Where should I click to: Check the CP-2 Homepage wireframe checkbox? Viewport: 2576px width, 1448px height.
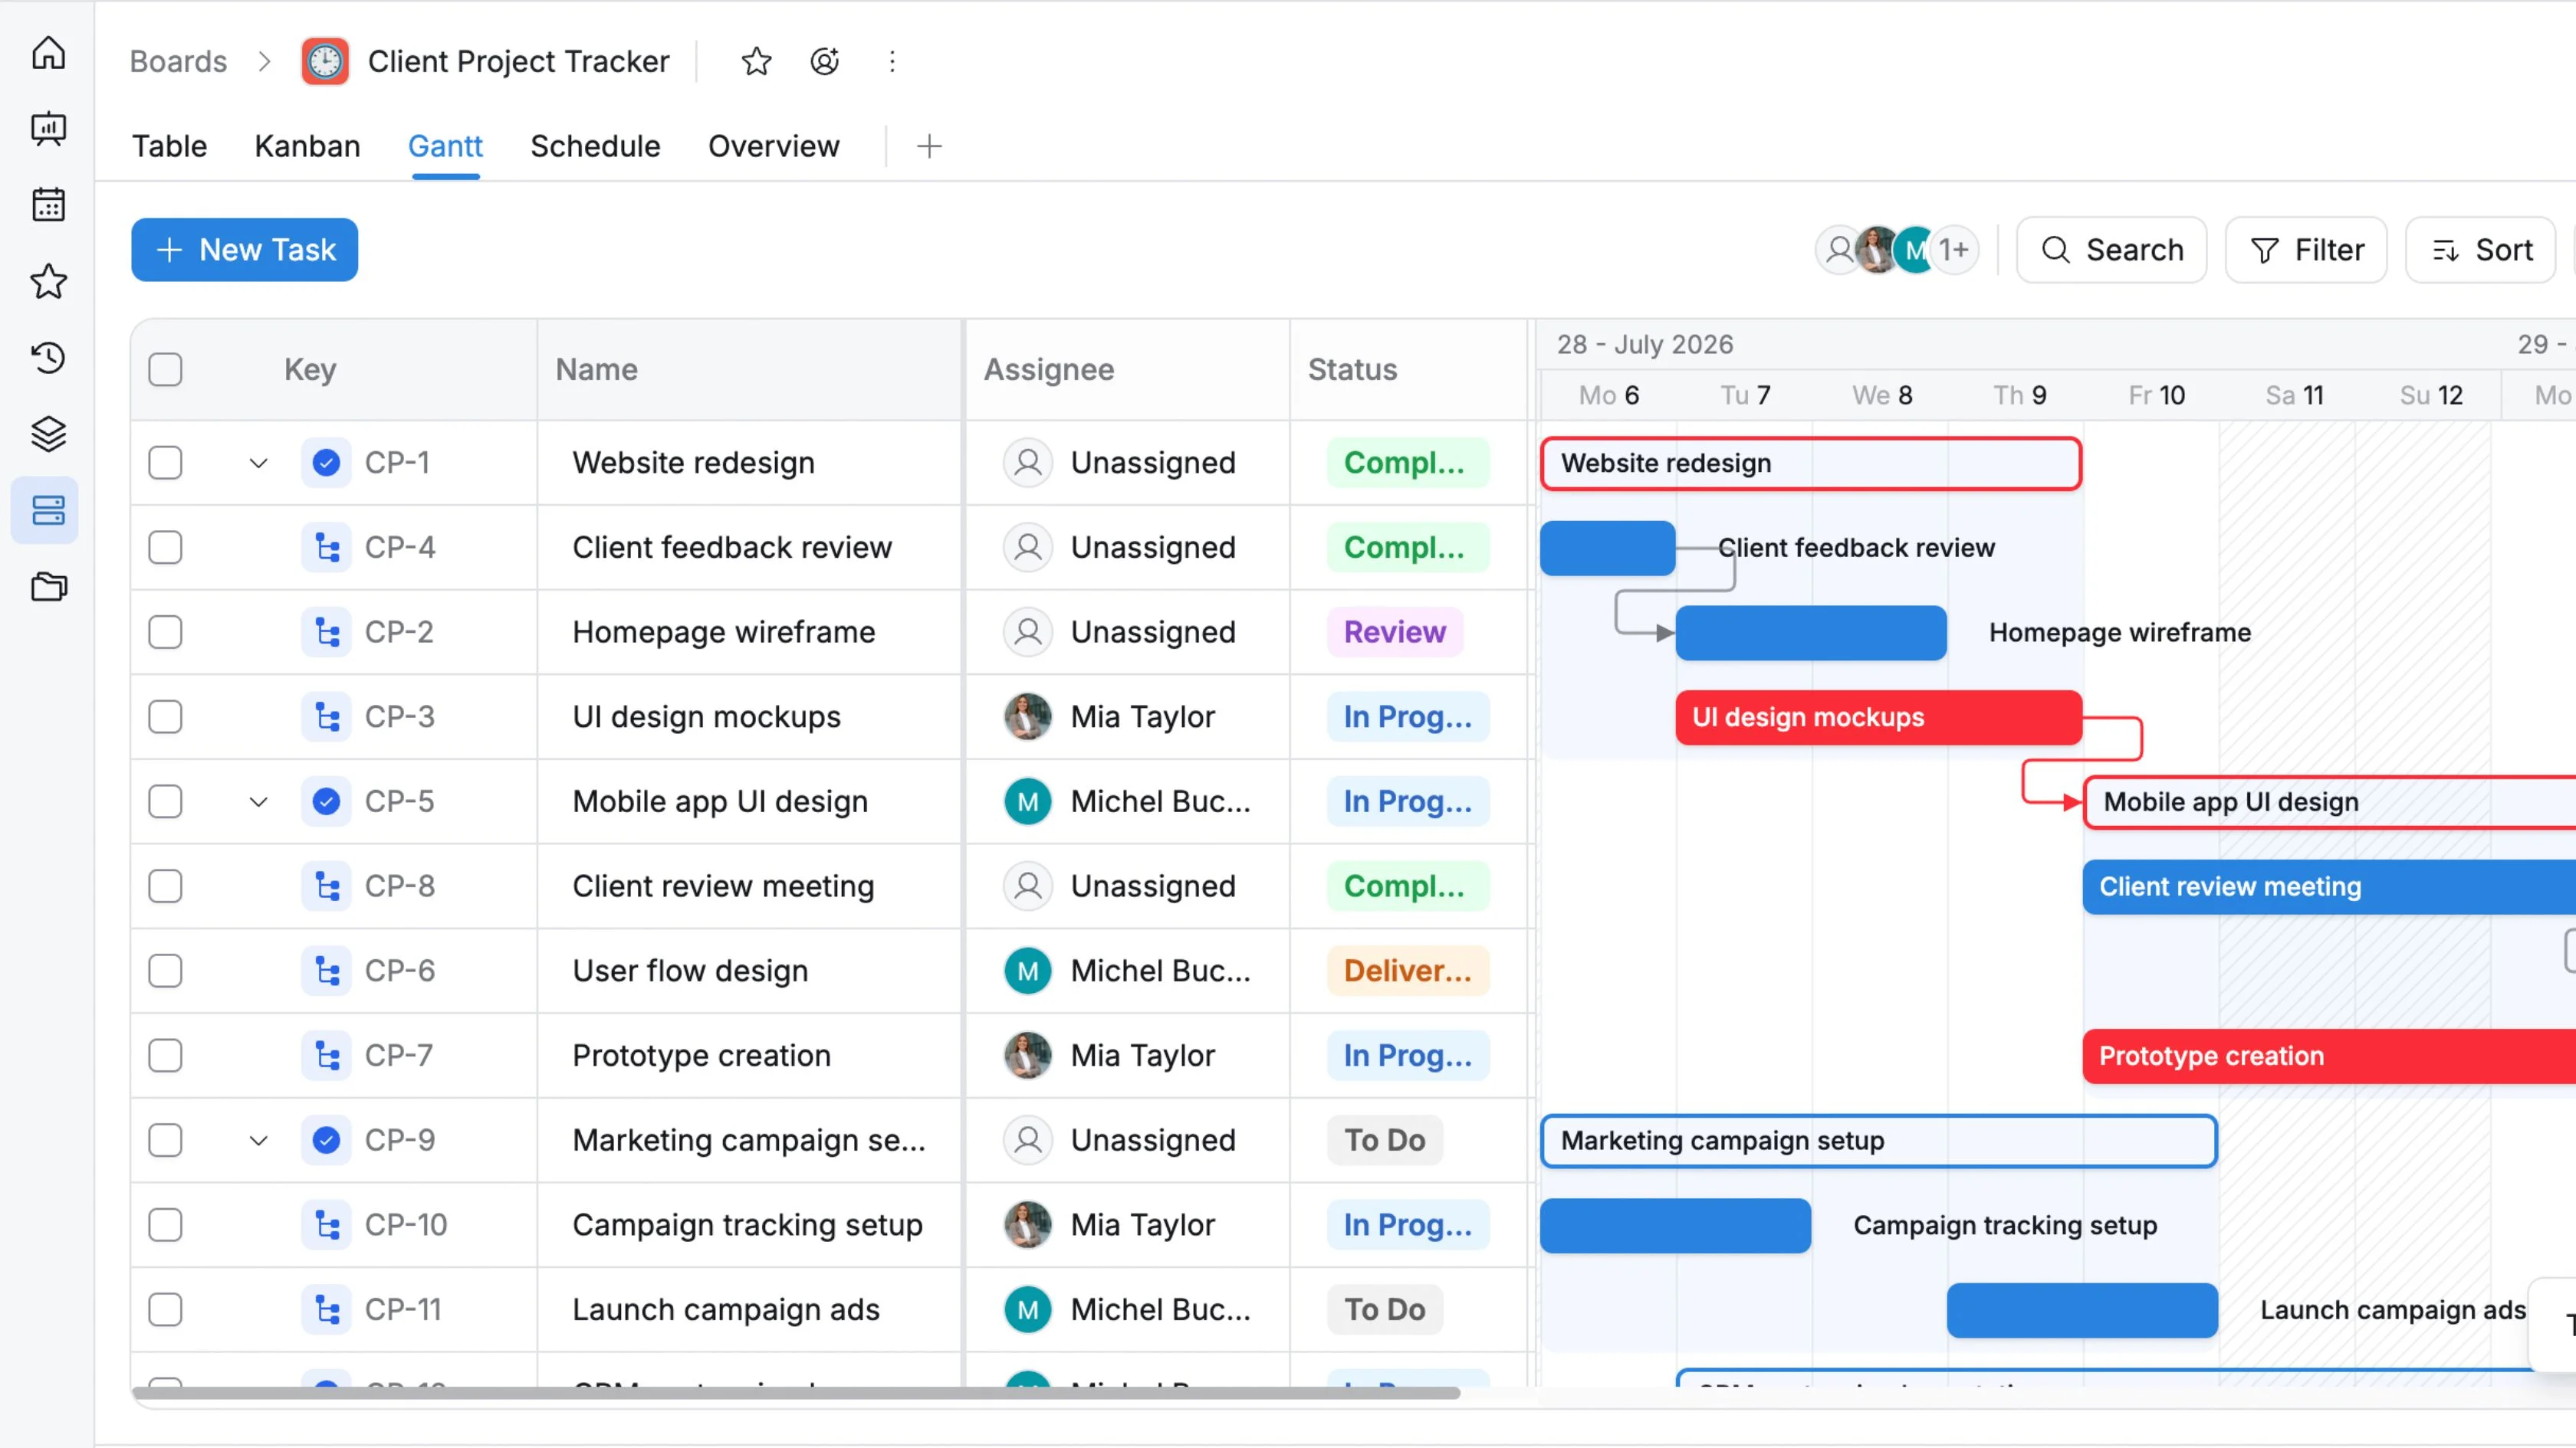click(165, 633)
